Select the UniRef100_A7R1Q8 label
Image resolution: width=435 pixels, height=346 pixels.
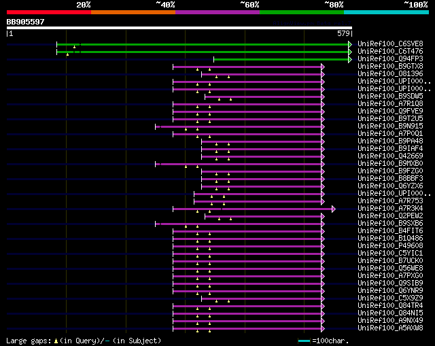(x=390, y=104)
